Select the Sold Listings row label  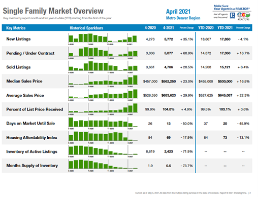18,67
